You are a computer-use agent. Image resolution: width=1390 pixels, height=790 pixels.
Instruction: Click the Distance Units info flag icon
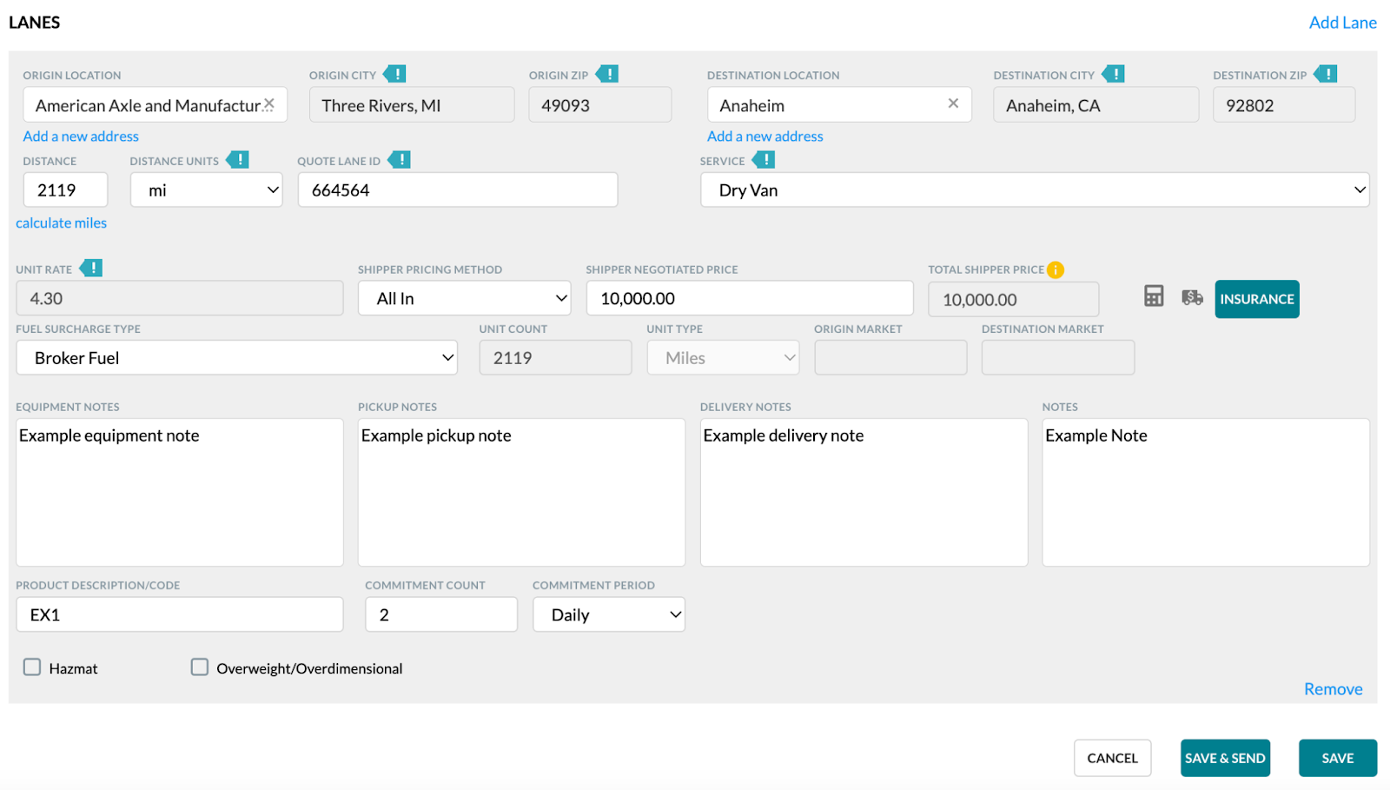pos(237,160)
